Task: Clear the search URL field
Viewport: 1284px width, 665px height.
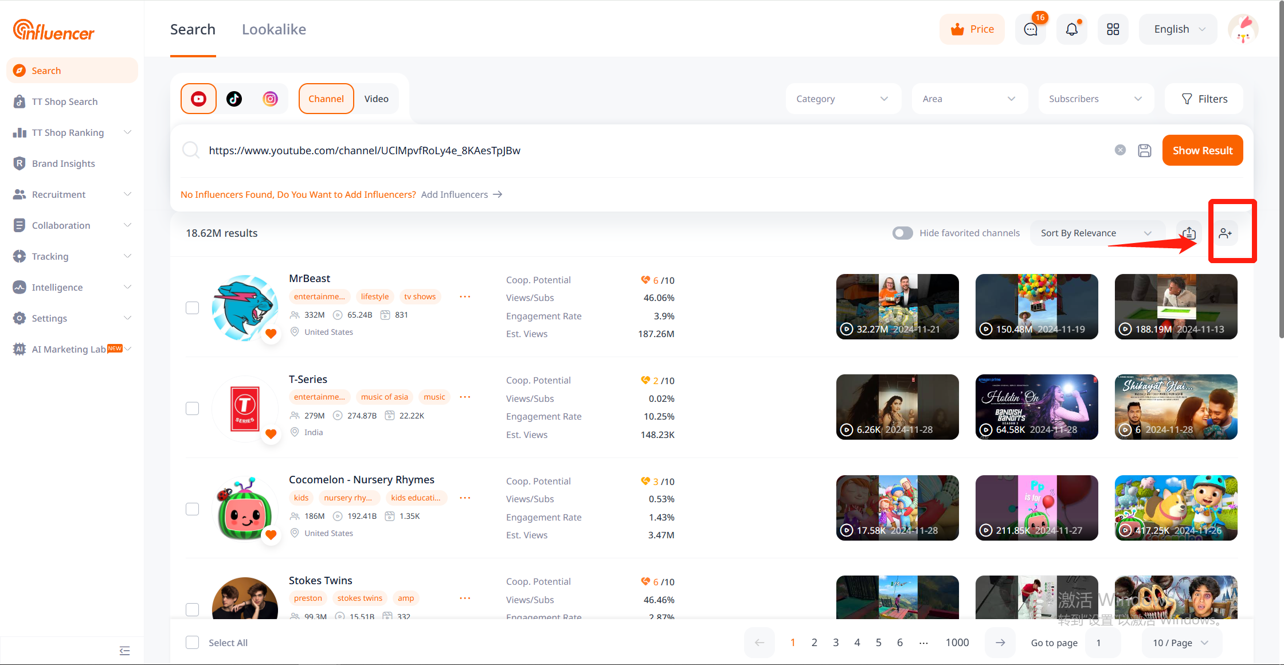Action: (x=1120, y=150)
